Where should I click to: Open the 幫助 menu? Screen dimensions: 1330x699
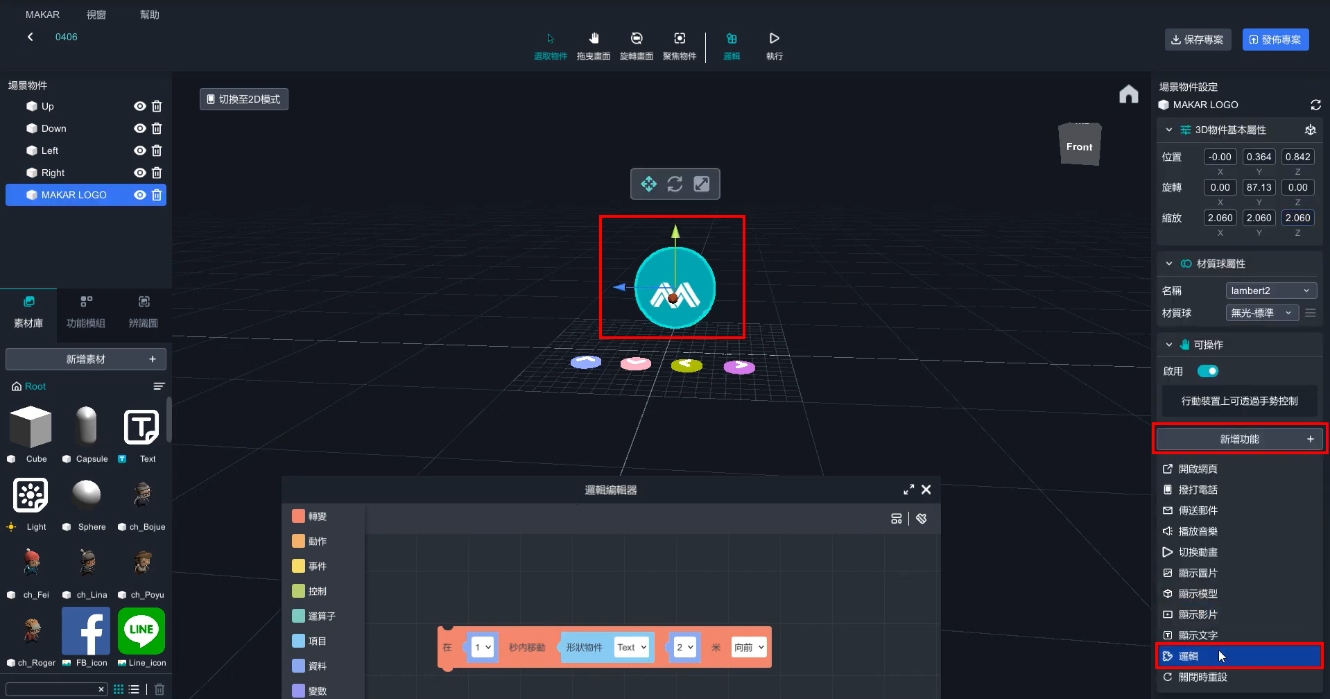point(150,15)
